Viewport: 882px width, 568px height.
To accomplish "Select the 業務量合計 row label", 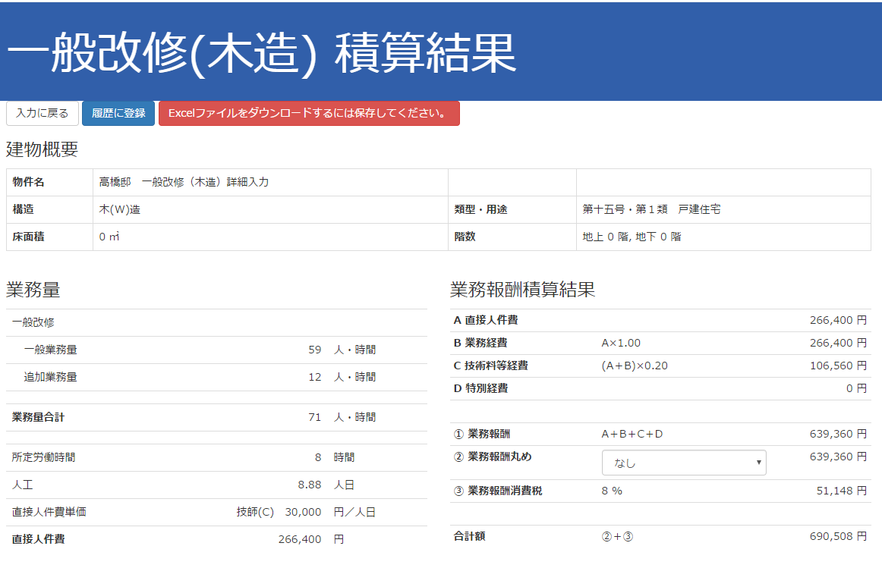I will pyautogui.click(x=38, y=417).
